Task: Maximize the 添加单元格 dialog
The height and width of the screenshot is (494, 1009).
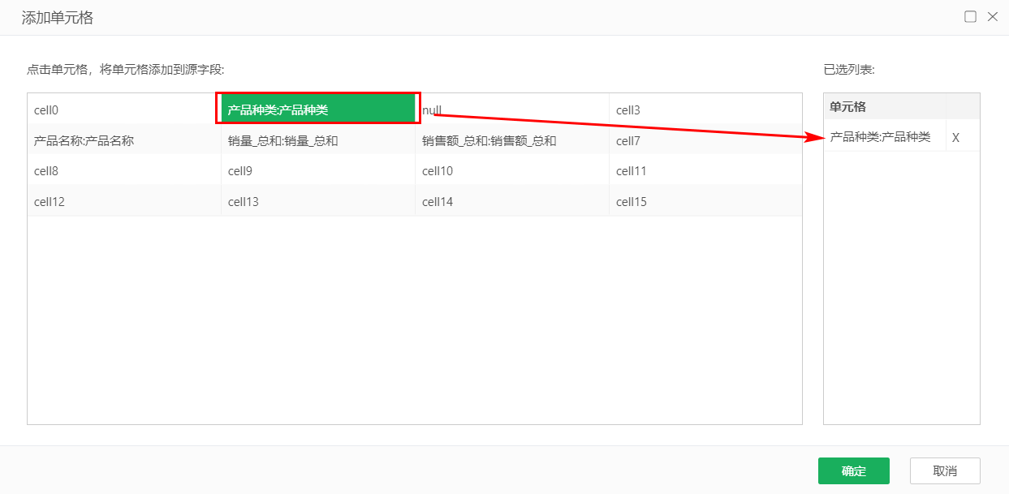Action: pos(970,17)
